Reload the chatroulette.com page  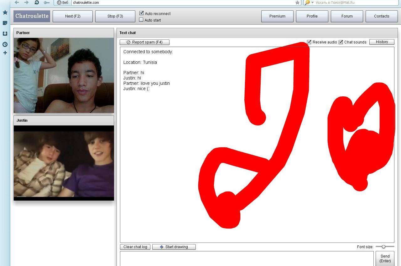37,3
